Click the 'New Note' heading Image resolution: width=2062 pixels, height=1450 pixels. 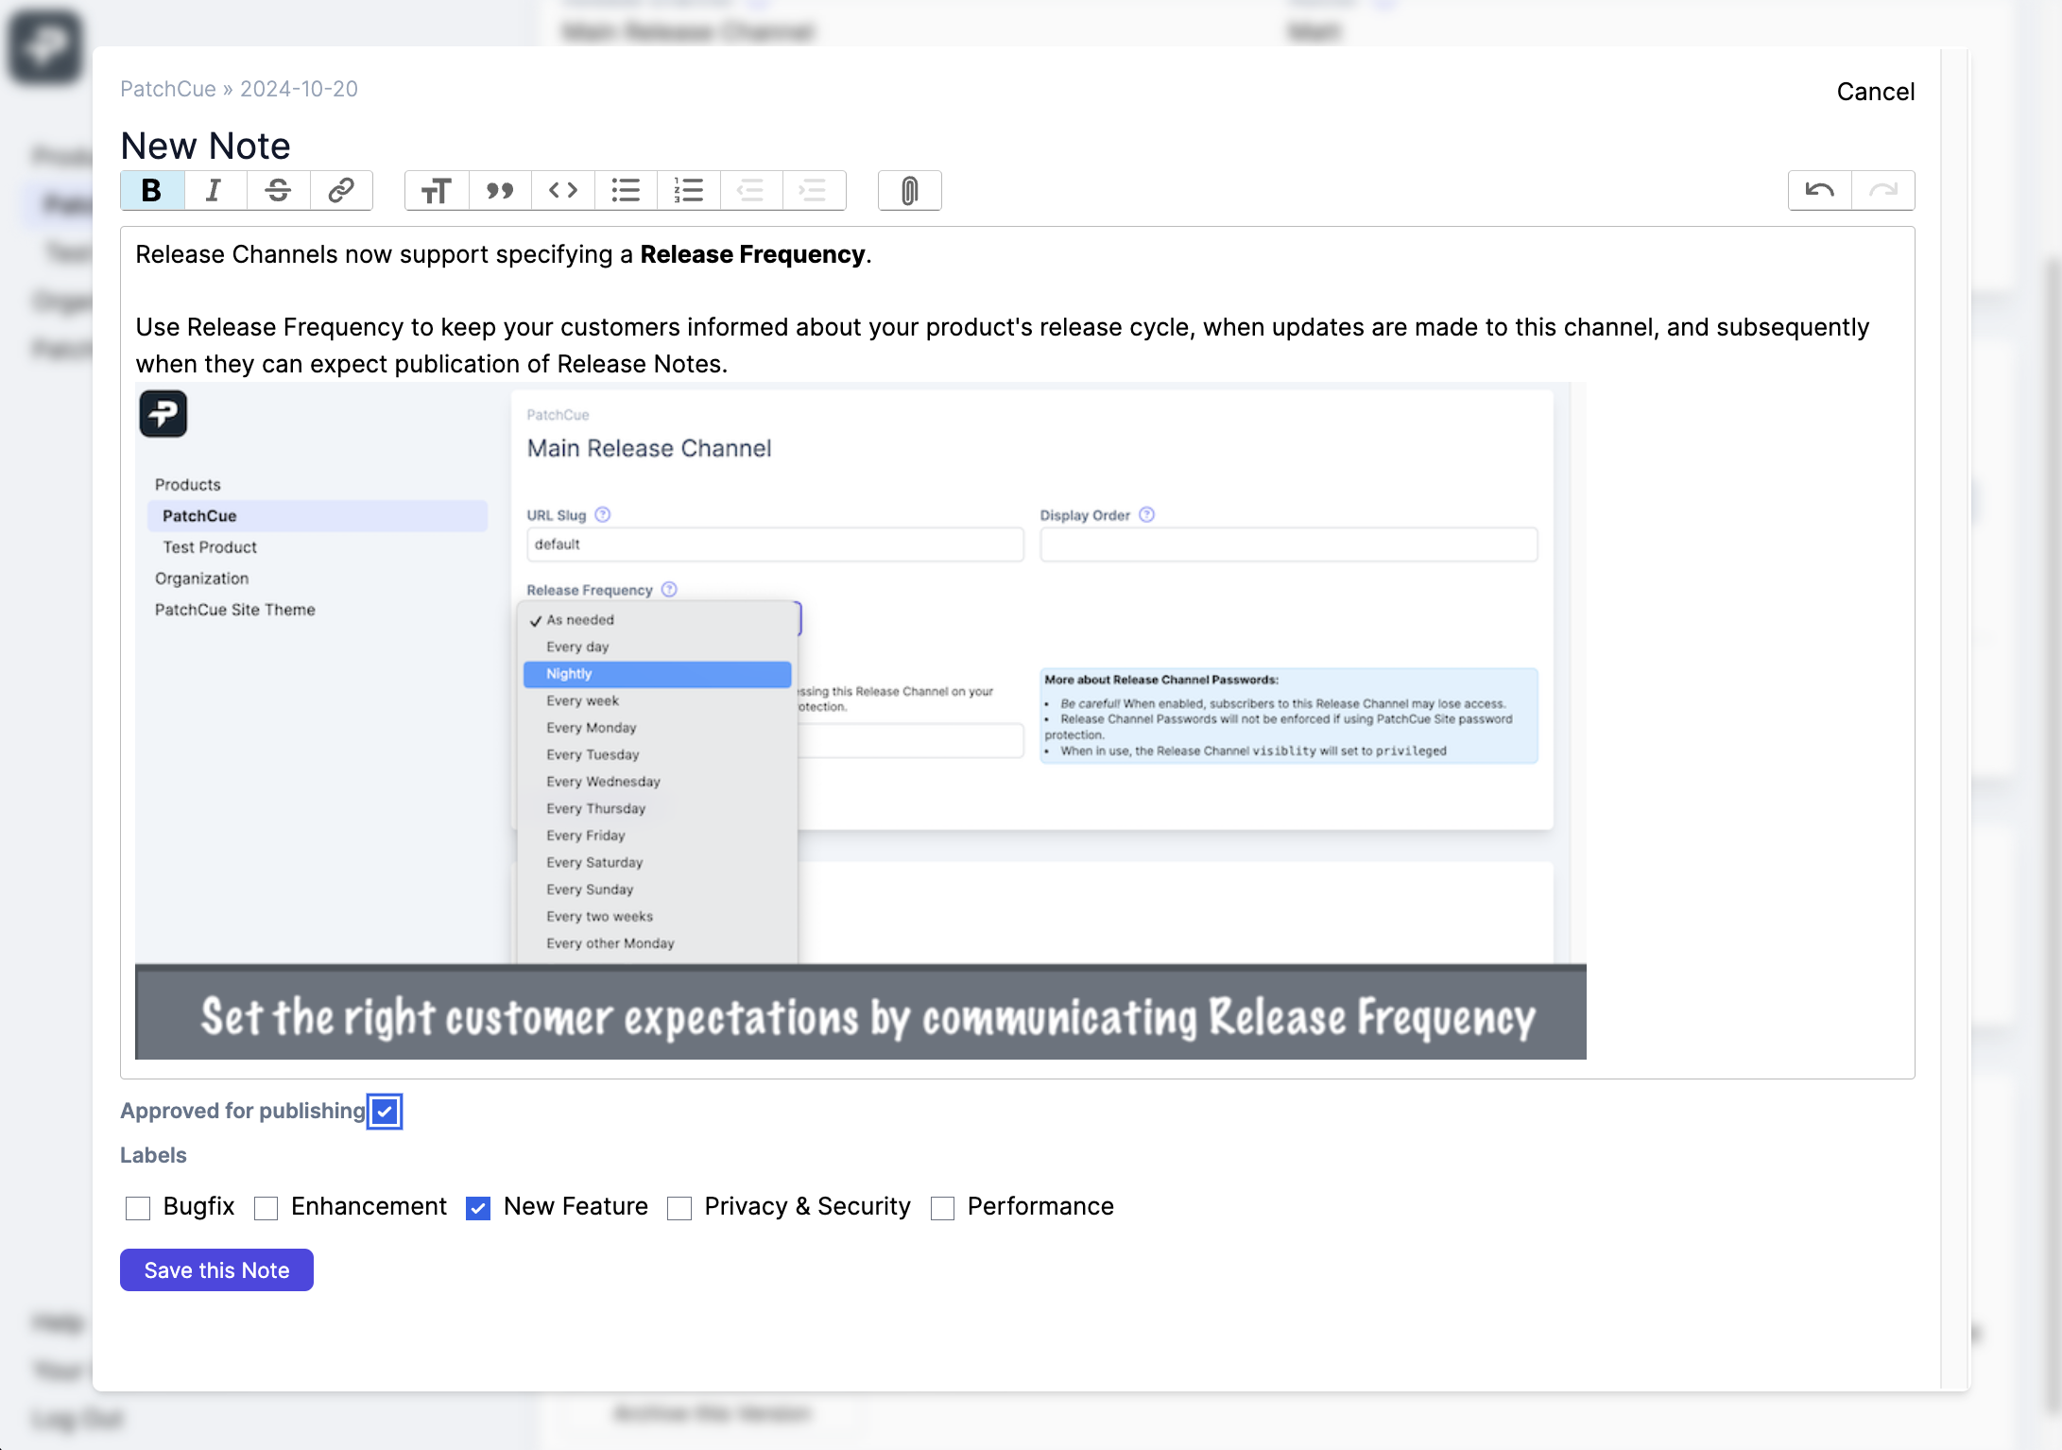point(206,146)
